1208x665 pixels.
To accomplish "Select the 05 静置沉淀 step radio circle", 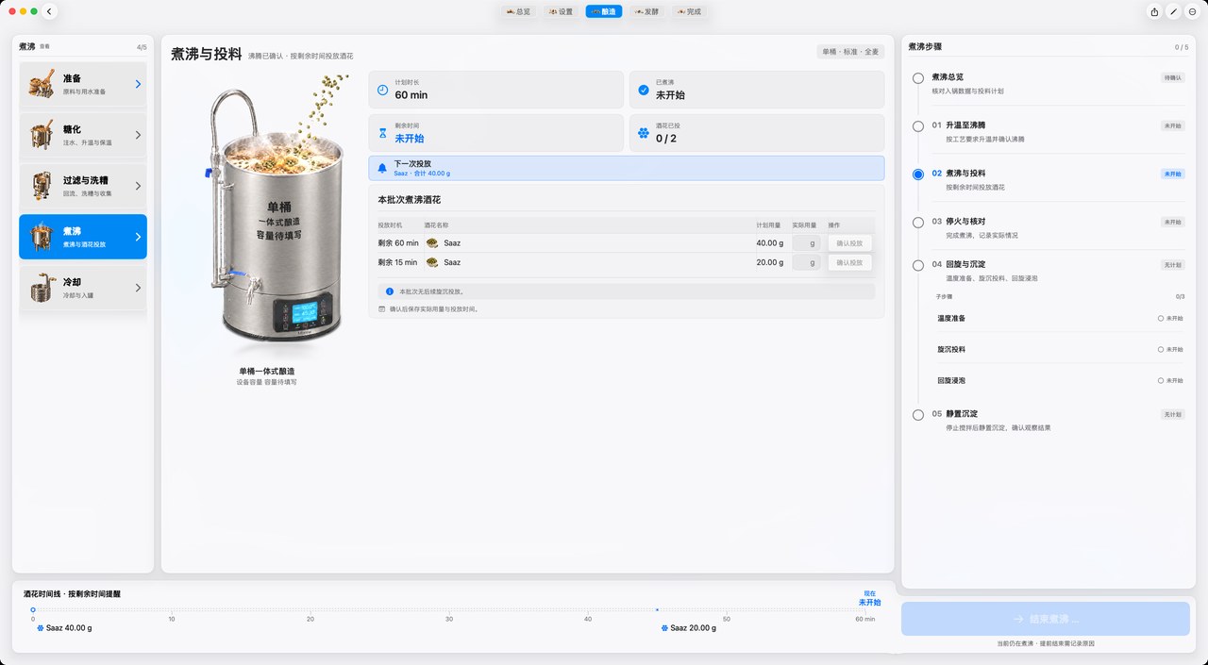I will coord(918,414).
